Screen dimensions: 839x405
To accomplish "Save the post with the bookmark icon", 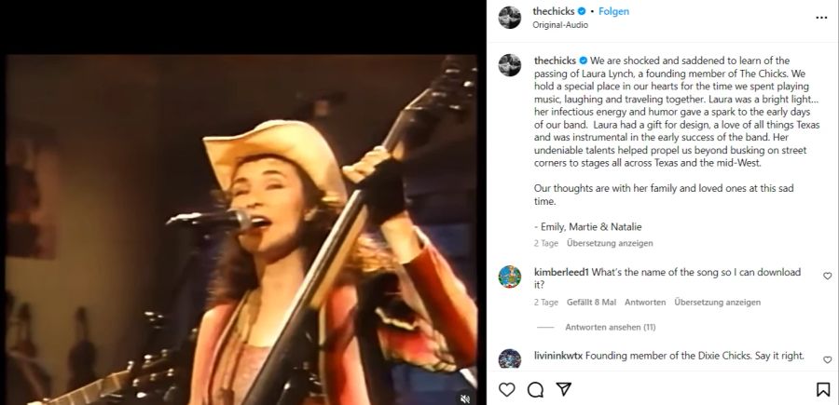I will (x=823, y=389).
